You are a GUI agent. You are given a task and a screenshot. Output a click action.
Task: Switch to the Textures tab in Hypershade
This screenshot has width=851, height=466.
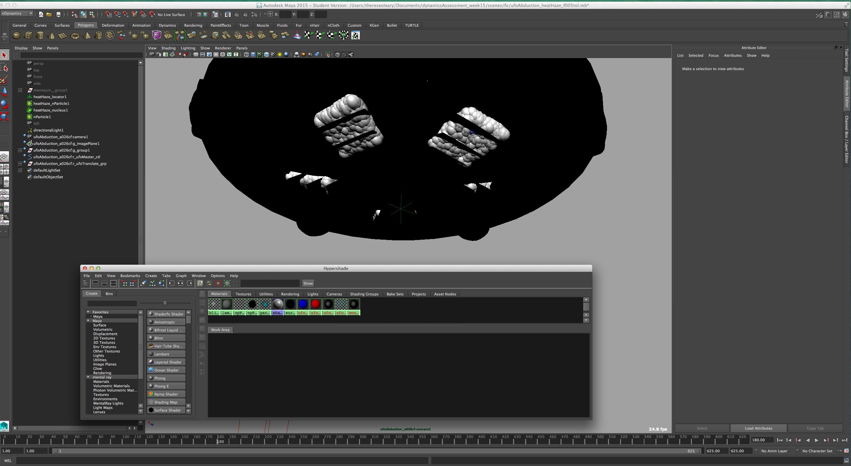(x=243, y=294)
